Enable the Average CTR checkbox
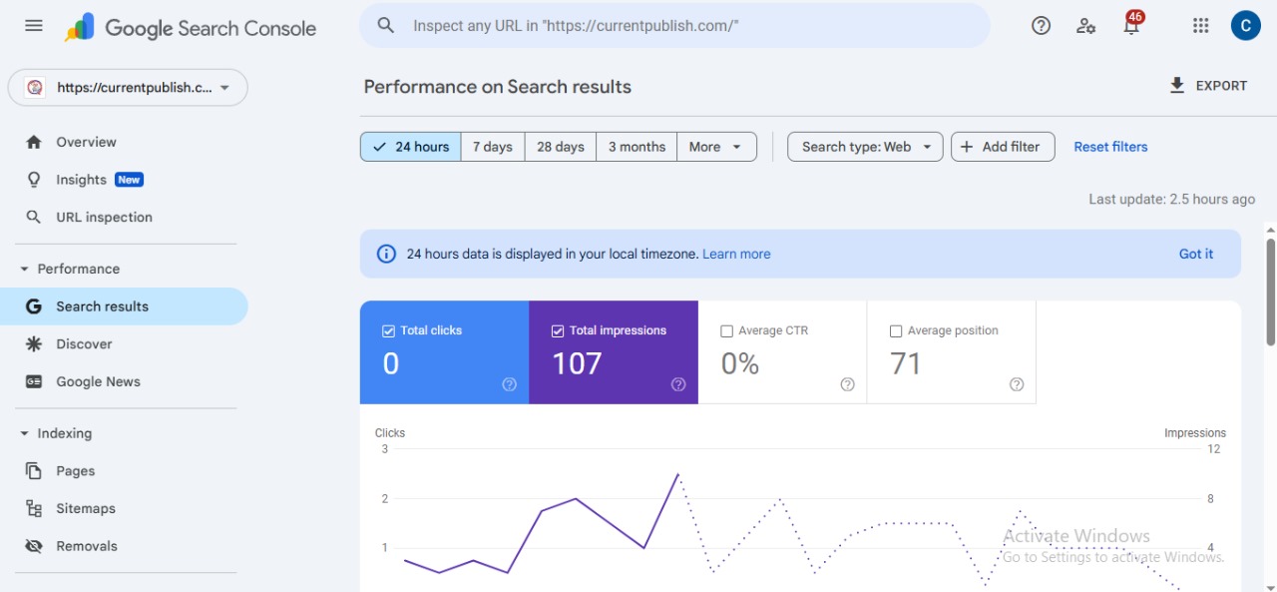The height and width of the screenshot is (592, 1277). (x=727, y=331)
